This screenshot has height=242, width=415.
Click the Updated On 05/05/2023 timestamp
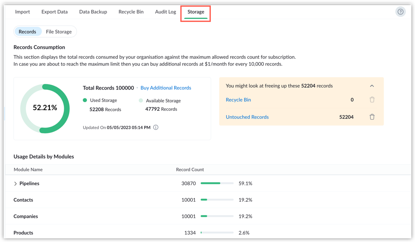[117, 128]
